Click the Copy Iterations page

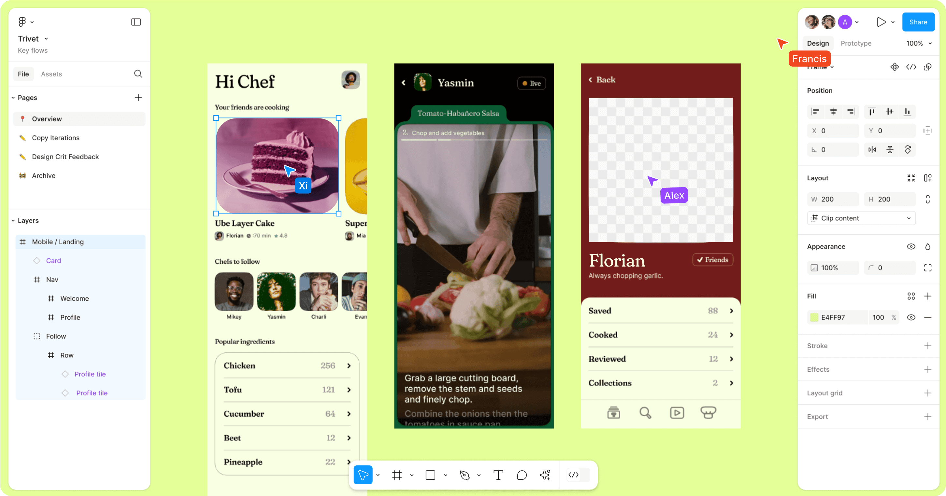pyautogui.click(x=56, y=138)
